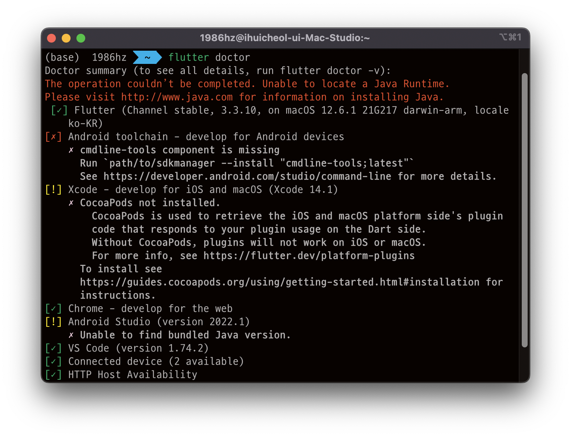Click 'Connected device (2 available)' text
The image size is (571, 437).
tap(156, 361)
